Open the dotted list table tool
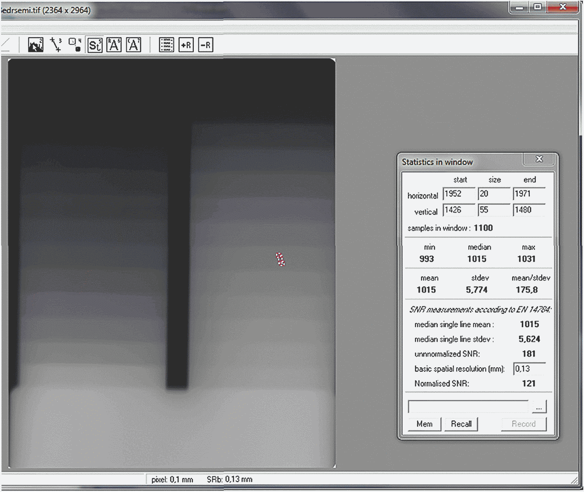 [x=166, y=45]
